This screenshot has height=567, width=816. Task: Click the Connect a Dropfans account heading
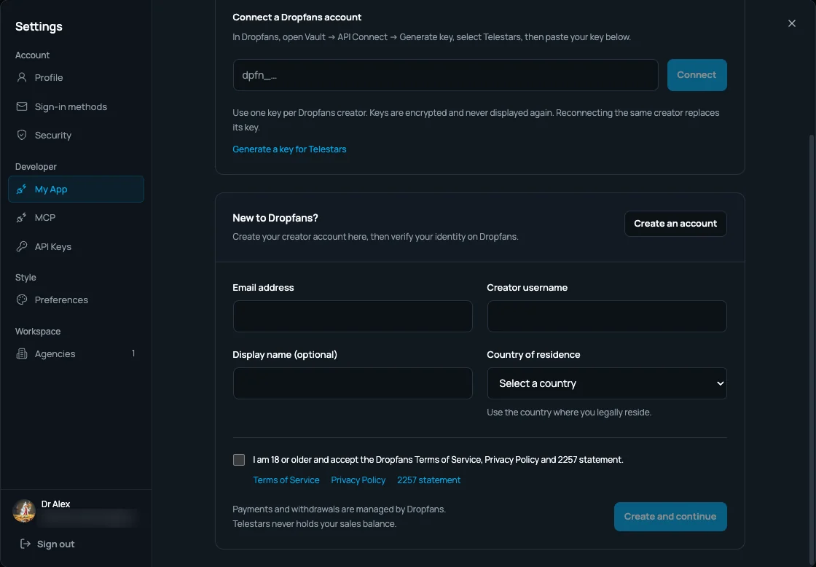tap(297, 17)
